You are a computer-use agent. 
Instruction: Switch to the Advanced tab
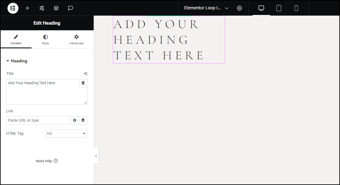coord(76,40)
